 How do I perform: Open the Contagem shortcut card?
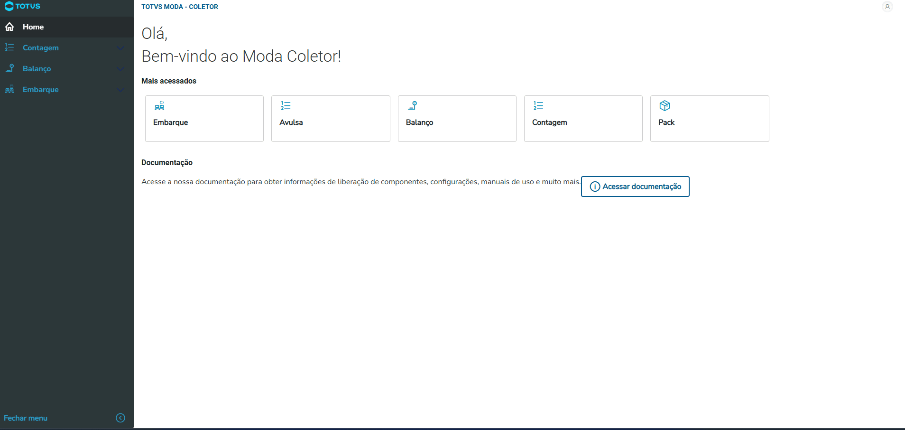(x=583, y=119)
